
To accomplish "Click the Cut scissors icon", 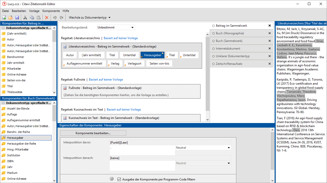I will pos(25,18).
